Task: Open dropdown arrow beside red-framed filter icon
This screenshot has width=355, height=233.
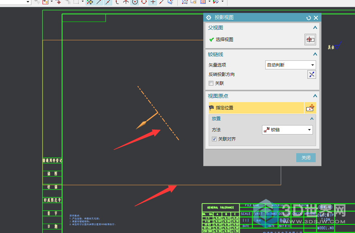Action: tap(52, 1)
